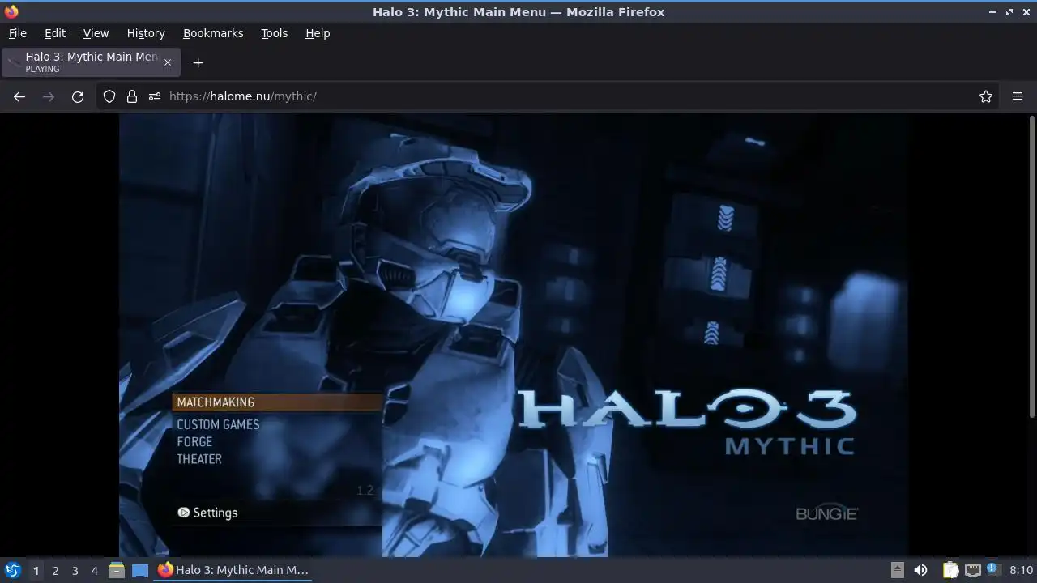Click the removable media tray icon
Viewport: 1037px width, 583px height.
pyautogui.click(x=898, y=570)
